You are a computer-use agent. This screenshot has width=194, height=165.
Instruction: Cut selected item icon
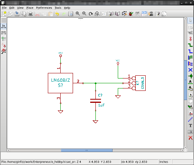click(x=37, y=14)
